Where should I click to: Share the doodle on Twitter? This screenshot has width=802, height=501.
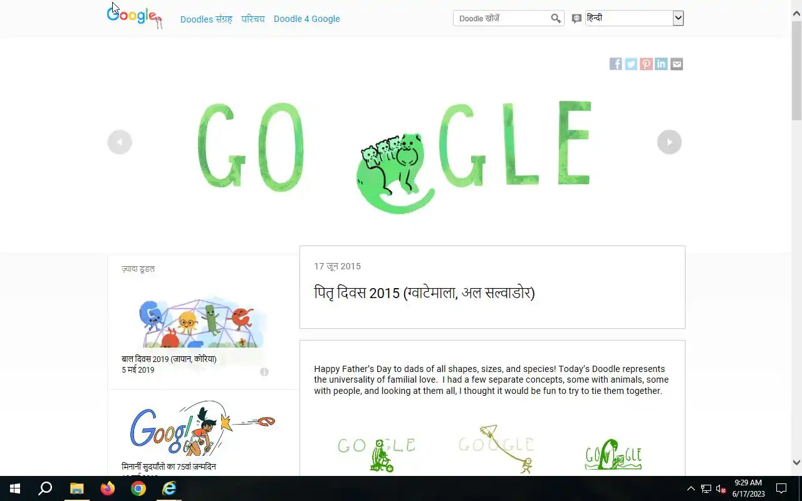pos(631,64)
